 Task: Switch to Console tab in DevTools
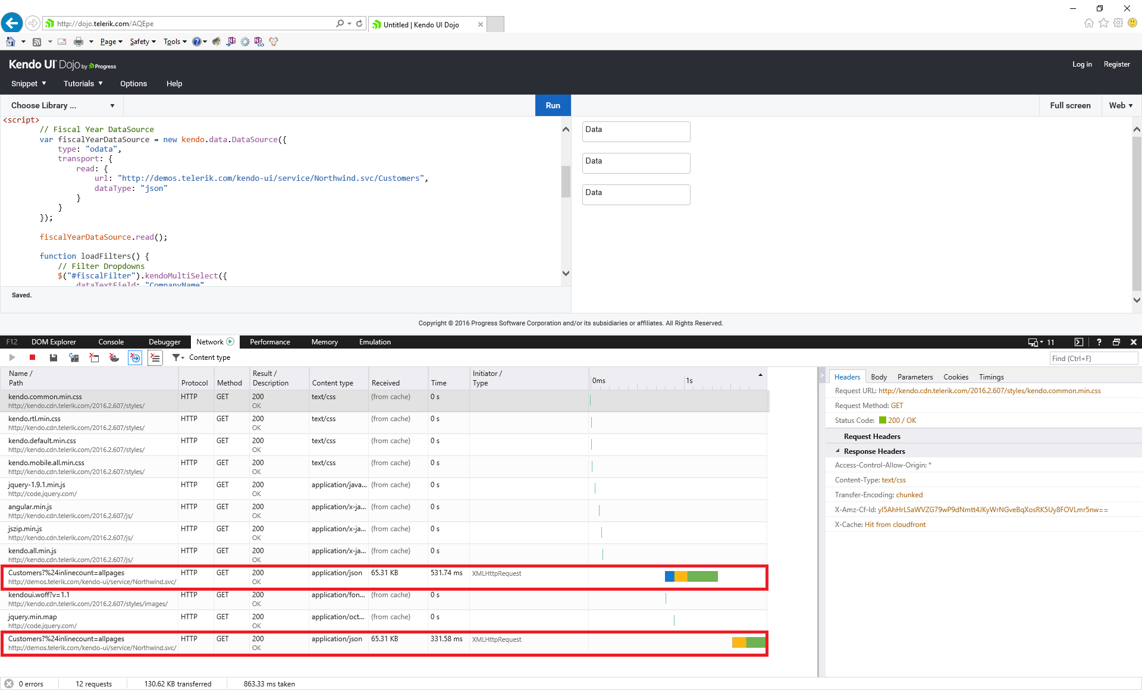click(111, 342)
